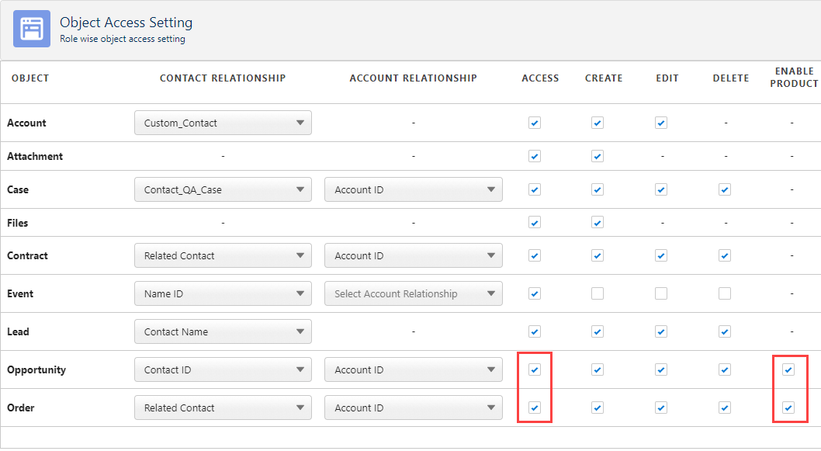Uncheck Delete checkbox for Case
The image size is (821, 451).
point(725,189)
